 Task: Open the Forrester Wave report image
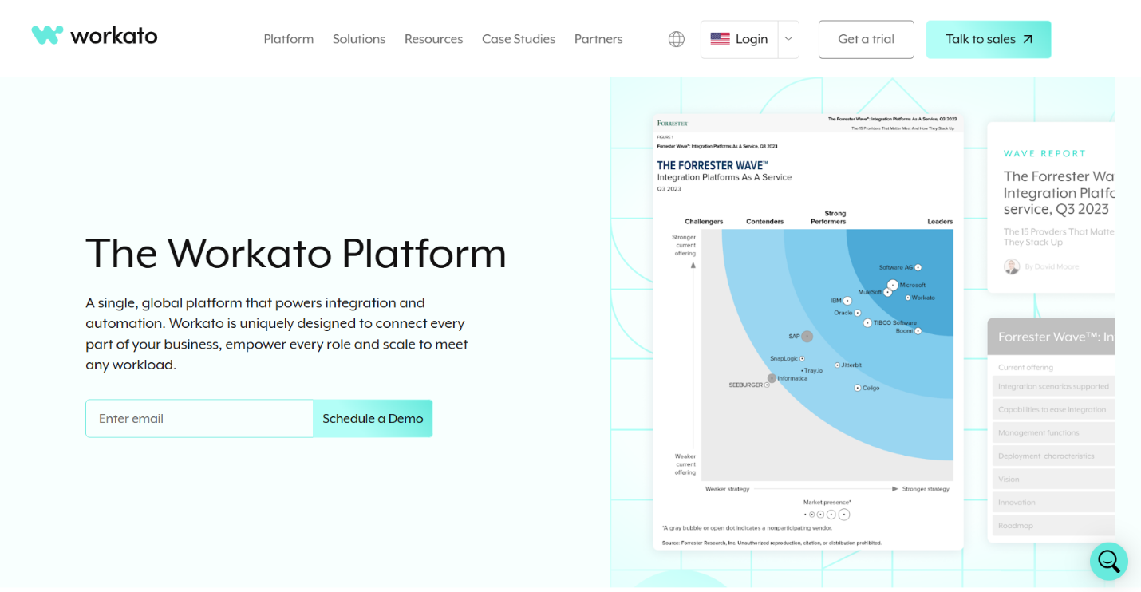[808, 331]
